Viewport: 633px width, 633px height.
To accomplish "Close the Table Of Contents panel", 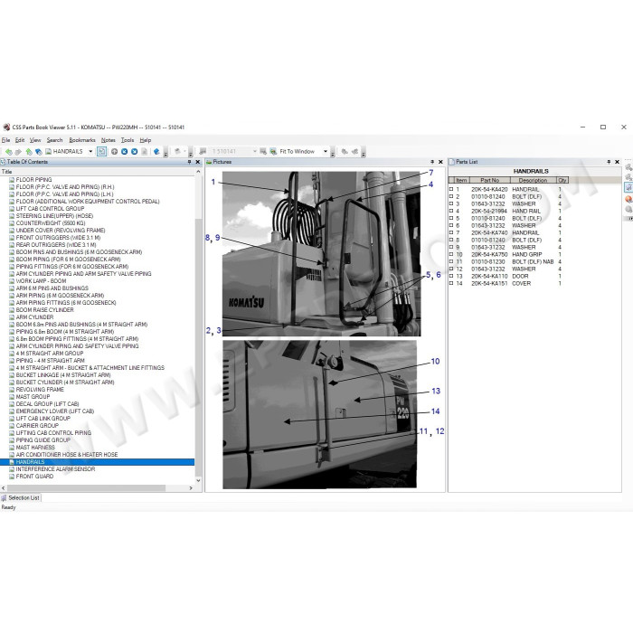I will tap(198, 162).
